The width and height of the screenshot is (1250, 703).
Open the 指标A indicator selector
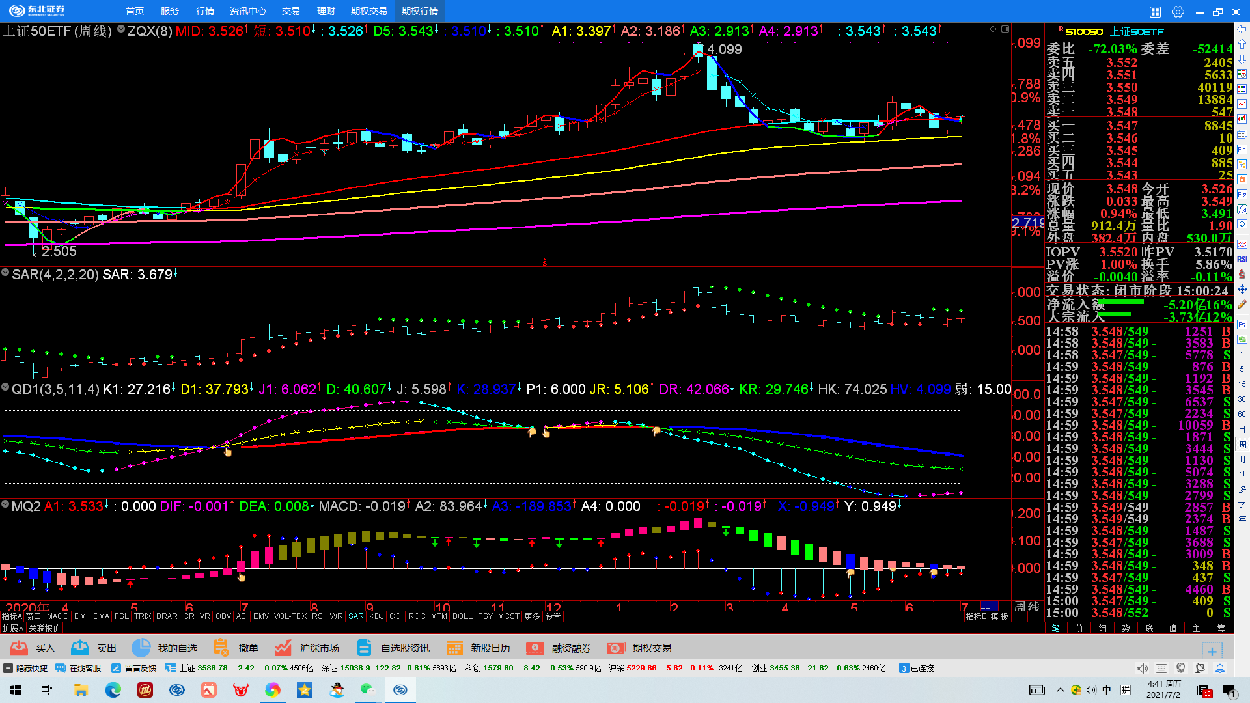click(x=12, y=616)
